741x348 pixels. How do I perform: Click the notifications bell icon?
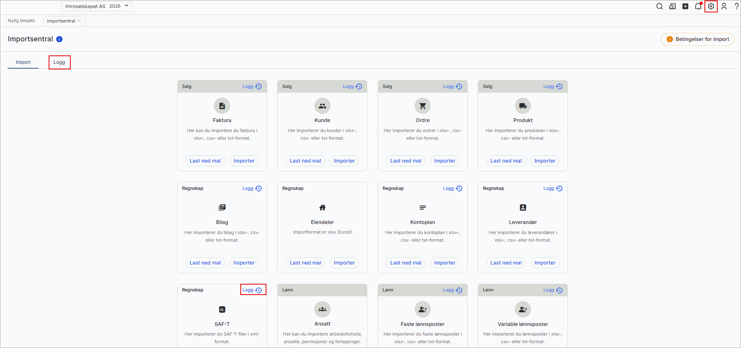click(x=698, y=6)
